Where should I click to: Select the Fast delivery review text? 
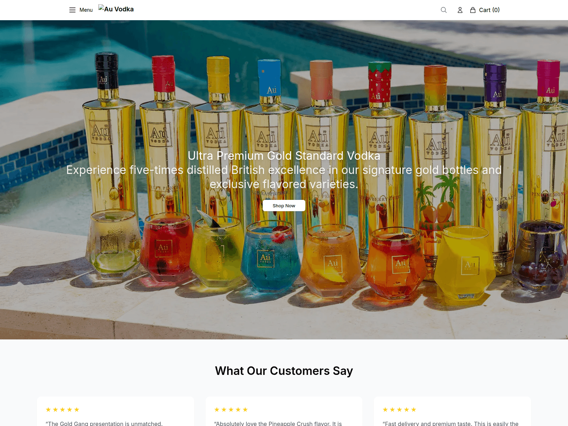click(x=450, y=423)
